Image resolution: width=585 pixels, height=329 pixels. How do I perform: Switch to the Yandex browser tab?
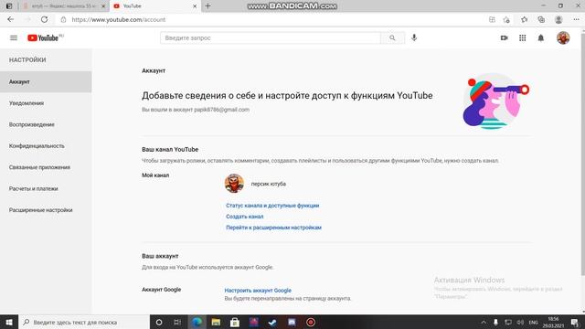[64, 6]
